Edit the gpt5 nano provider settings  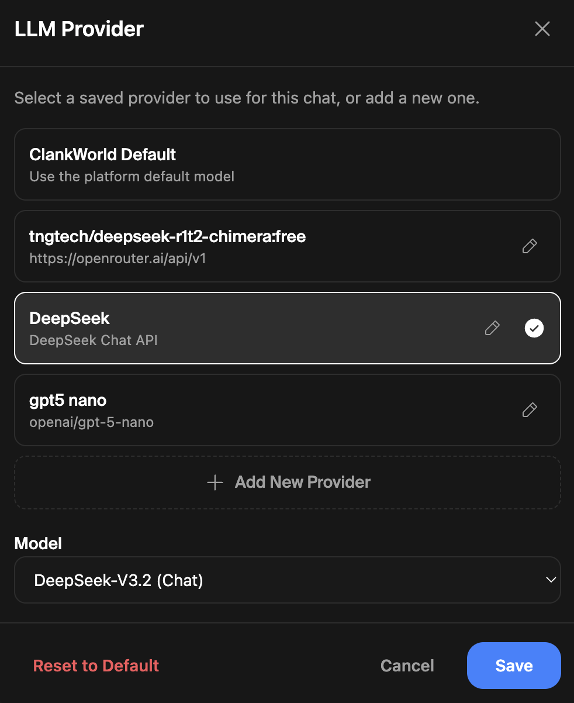(529, 410)
